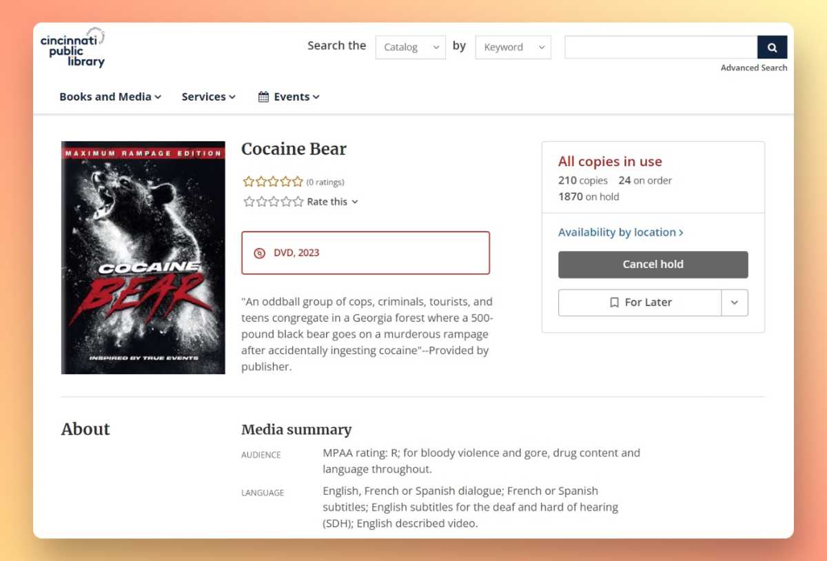Click the search magnifying glass icon
The height and width of the screenshot is (561, 827).
point(772,47)
